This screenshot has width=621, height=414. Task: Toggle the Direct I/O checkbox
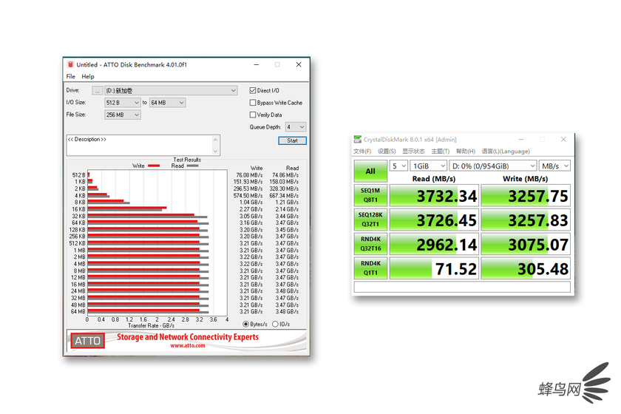click(x=253, y=90)
